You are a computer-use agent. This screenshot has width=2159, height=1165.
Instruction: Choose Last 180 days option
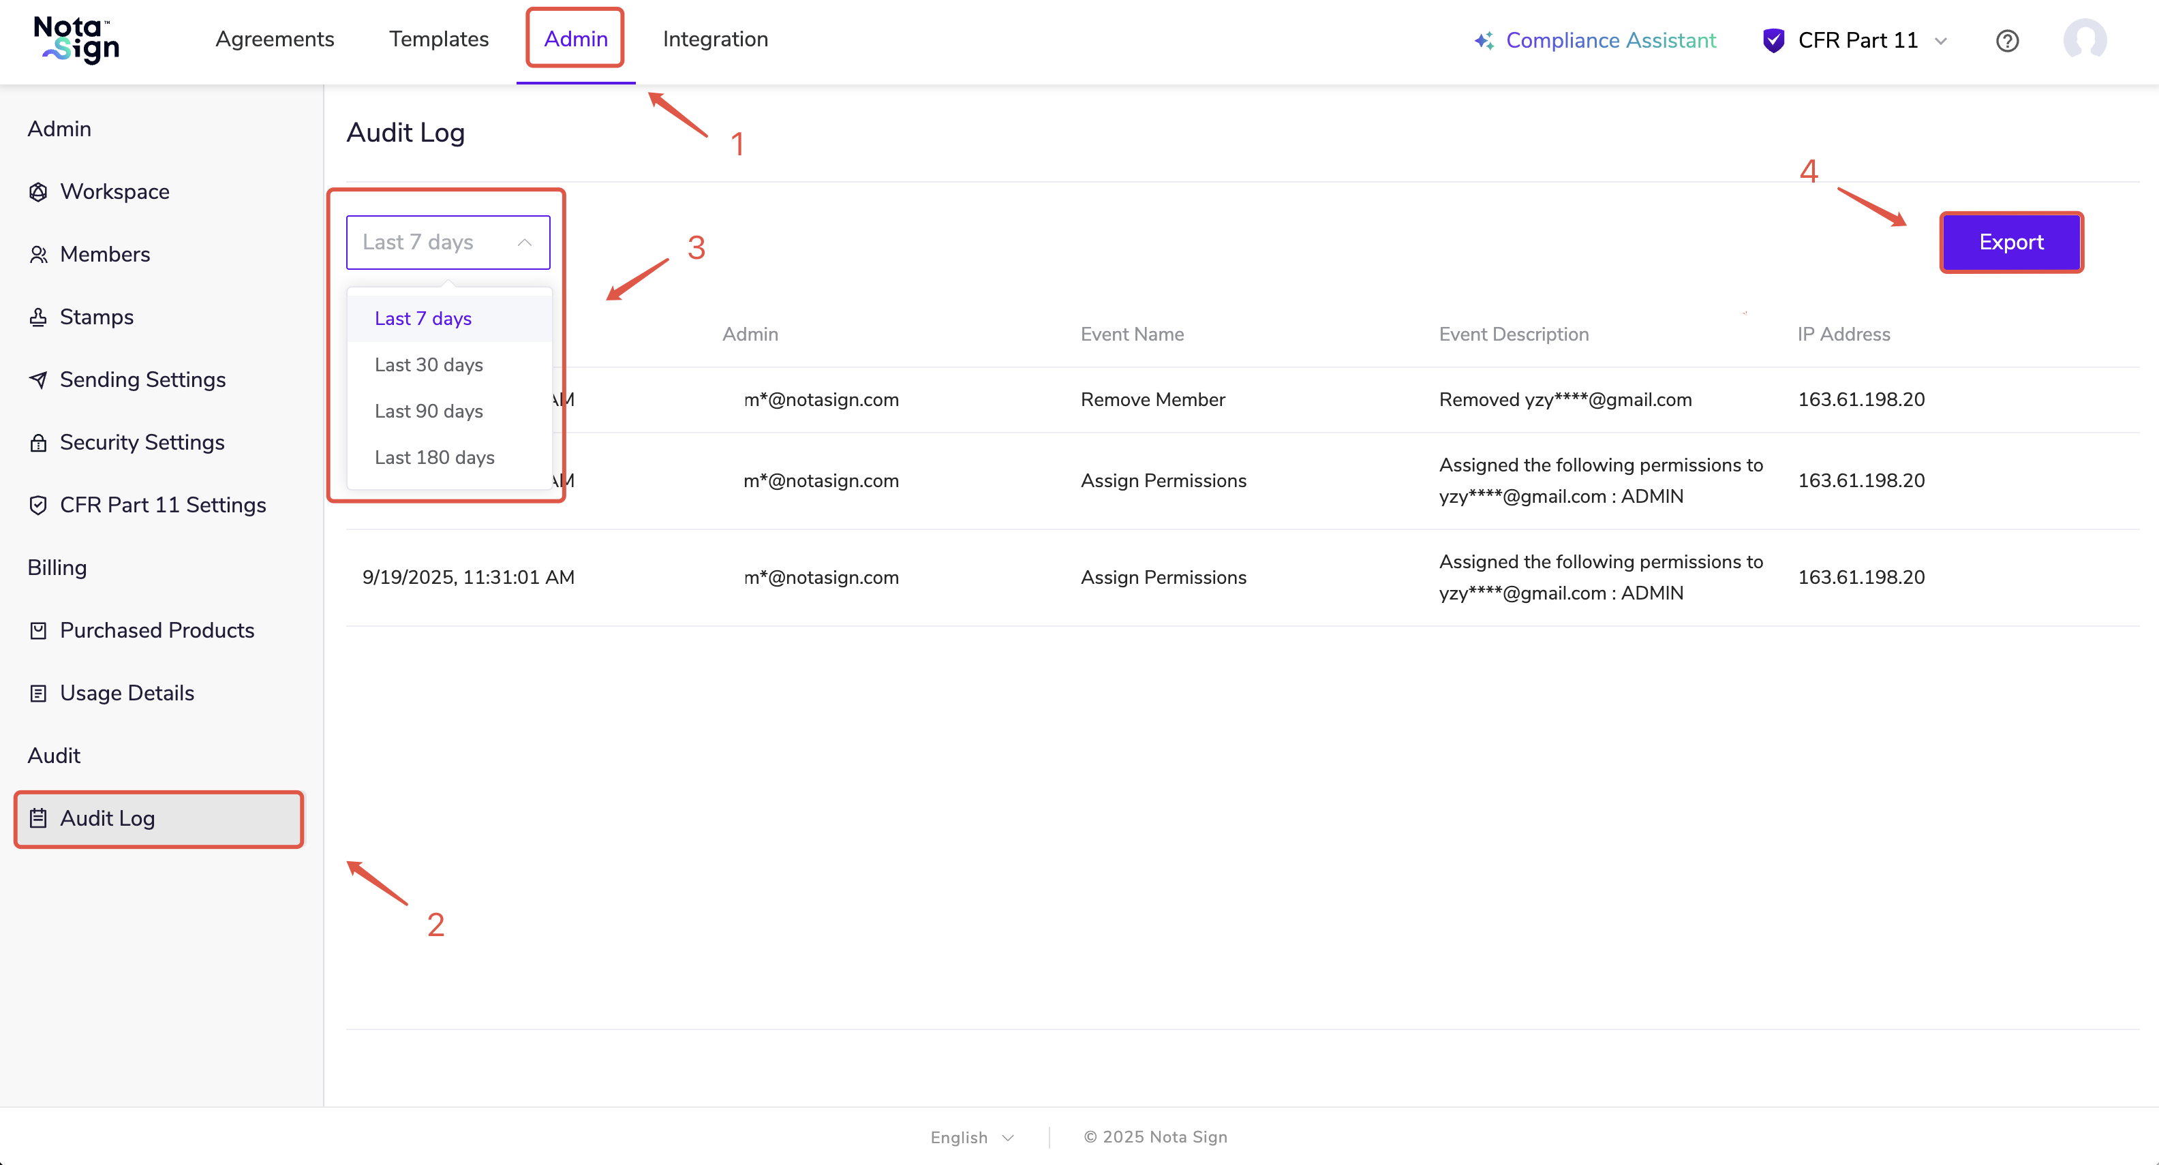tap(434, 458)
